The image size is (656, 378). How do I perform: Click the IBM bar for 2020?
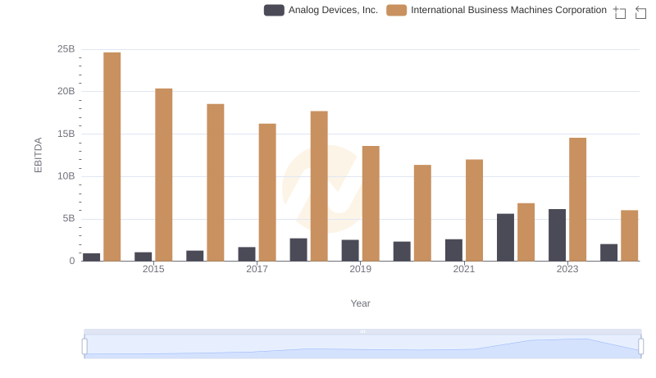pyautogui.click(x=422, y=213)
